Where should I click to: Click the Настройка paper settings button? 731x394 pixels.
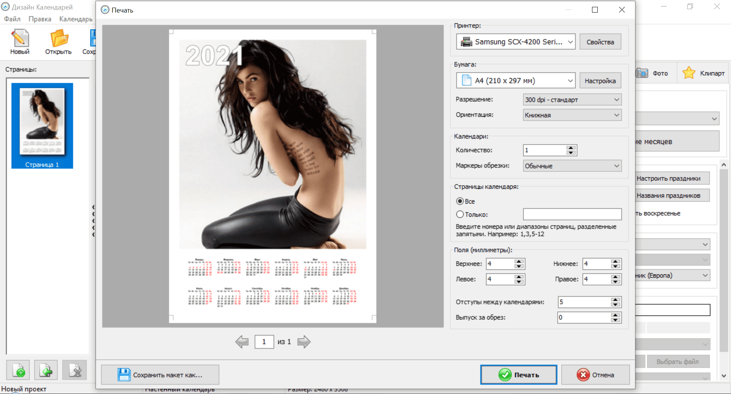600,81
